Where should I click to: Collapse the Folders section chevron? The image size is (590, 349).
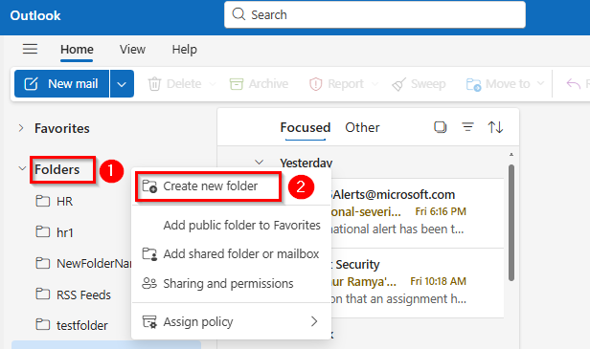click(x=22, y=168)
